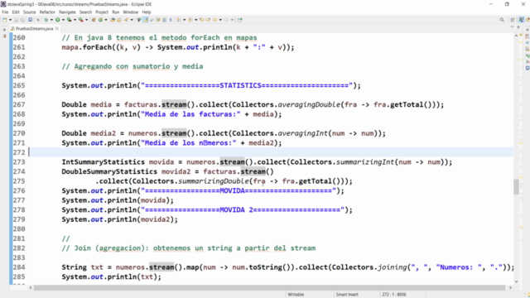
Task: Click the Search flashlight toolbar icon
Action: click(x=126, y=20)
